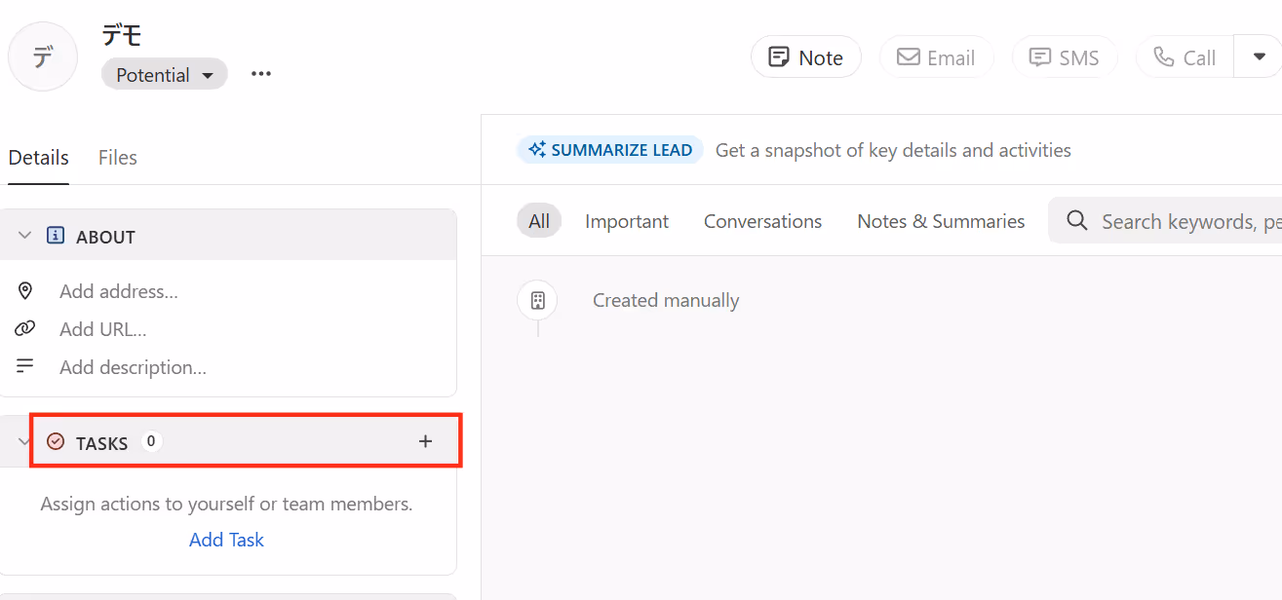Click the lead name デモ
Image resolution: width=1282 pixels, height=600 pixels.
coord(122,35)
